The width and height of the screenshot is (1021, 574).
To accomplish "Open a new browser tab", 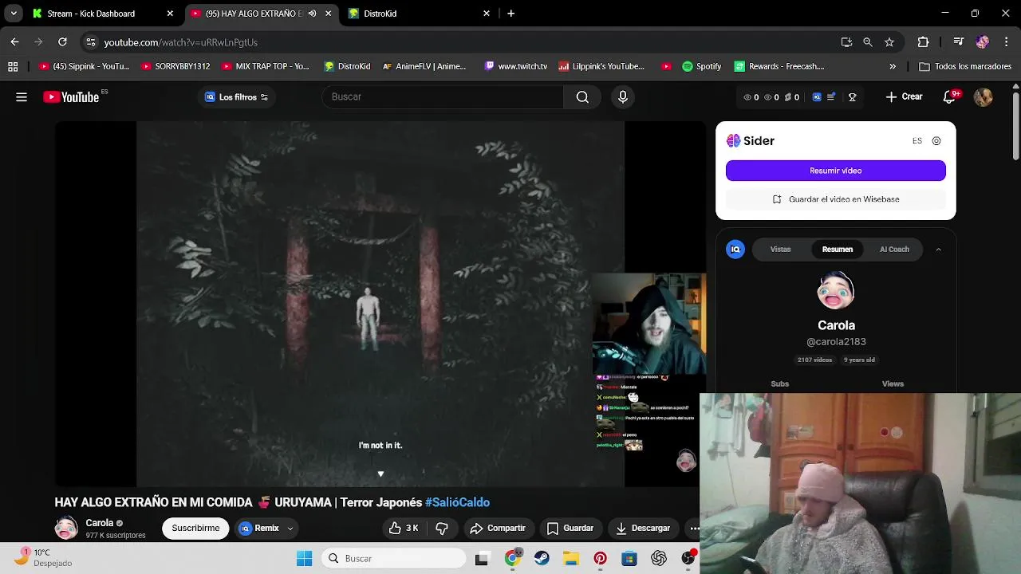I will (510, 14).
